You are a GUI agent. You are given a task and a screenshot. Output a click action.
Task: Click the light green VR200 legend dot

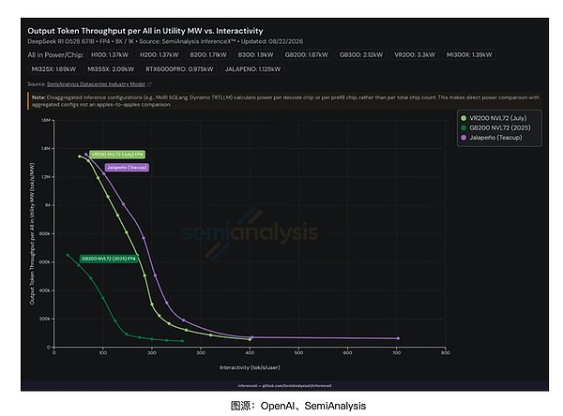tap(464, 118)
